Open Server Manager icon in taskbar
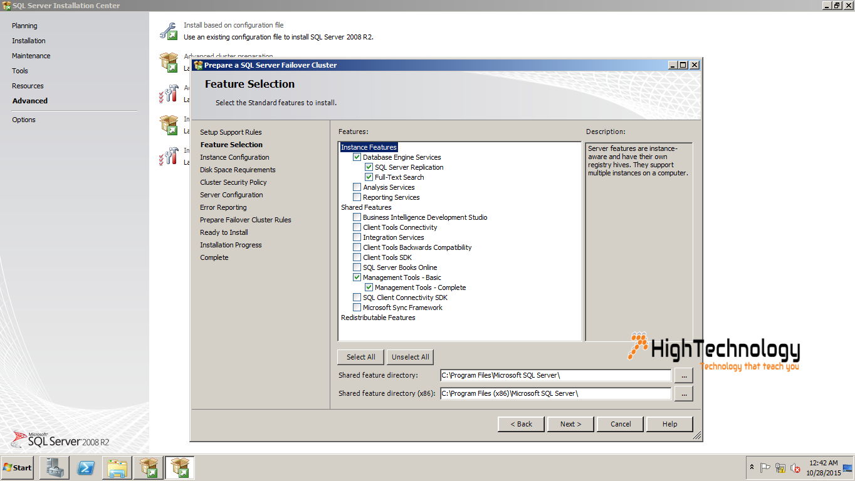The height and width of the screenshot is (481, 855). (x=54, y=467)
